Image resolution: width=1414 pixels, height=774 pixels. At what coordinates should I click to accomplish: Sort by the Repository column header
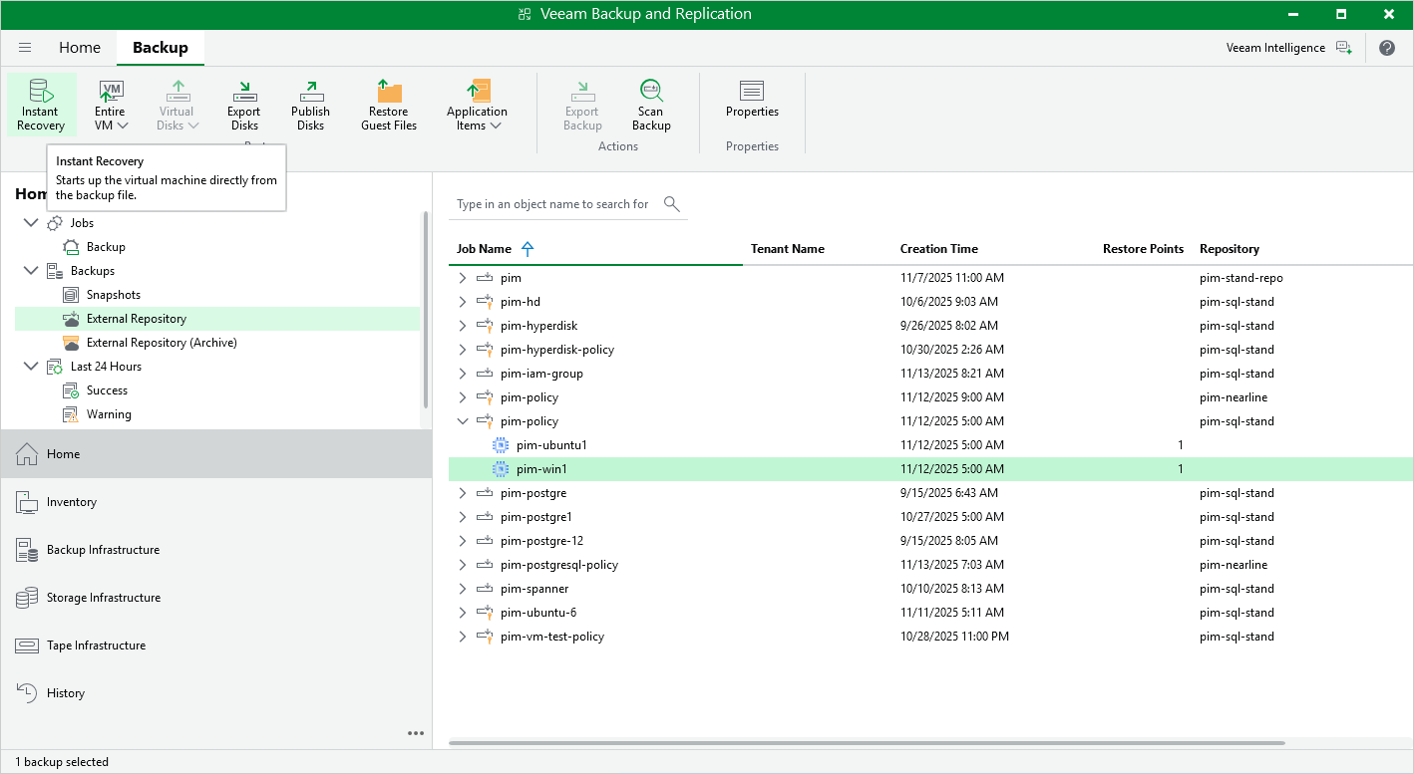point(1230,249)
